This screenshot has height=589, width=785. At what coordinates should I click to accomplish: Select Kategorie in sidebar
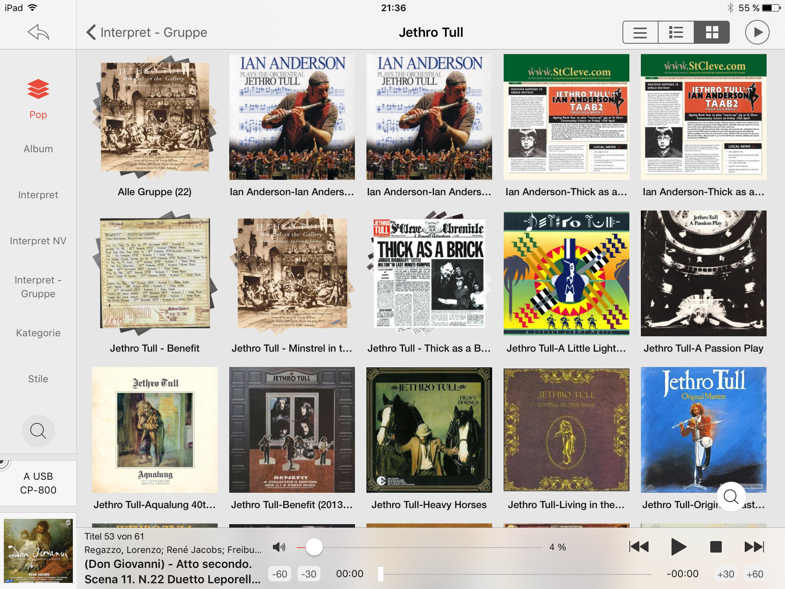[38, 333]
